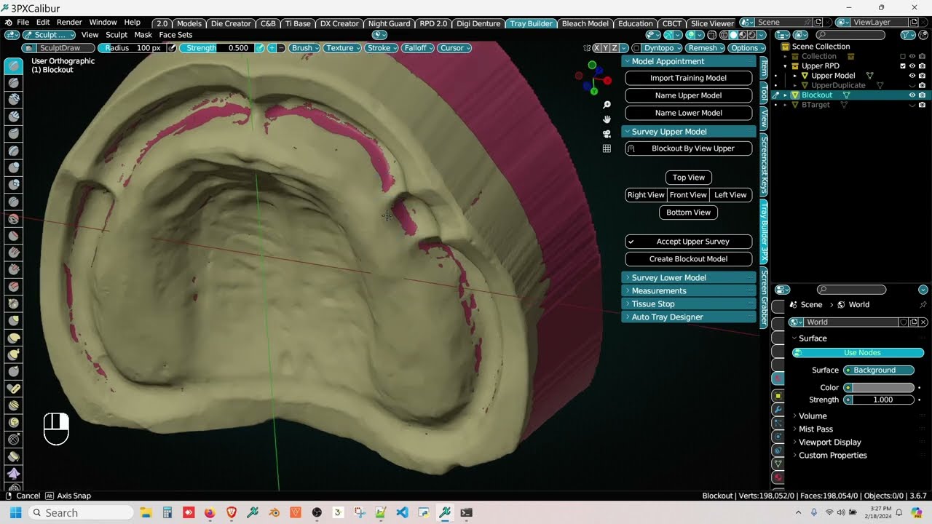Open the Cursor dropdown

pos(455,48)
